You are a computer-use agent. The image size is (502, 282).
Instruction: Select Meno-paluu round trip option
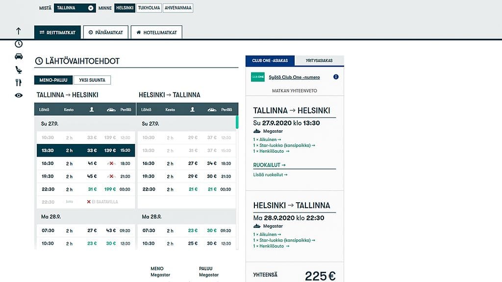pyautogui.click(x=53, y=80)
